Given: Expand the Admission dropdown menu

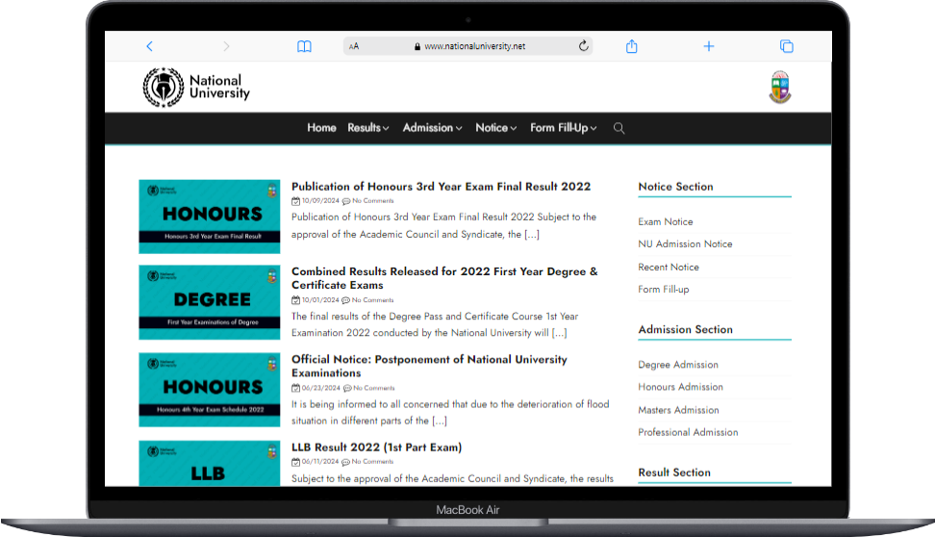Looking at the screenshot, I should 432,128.
